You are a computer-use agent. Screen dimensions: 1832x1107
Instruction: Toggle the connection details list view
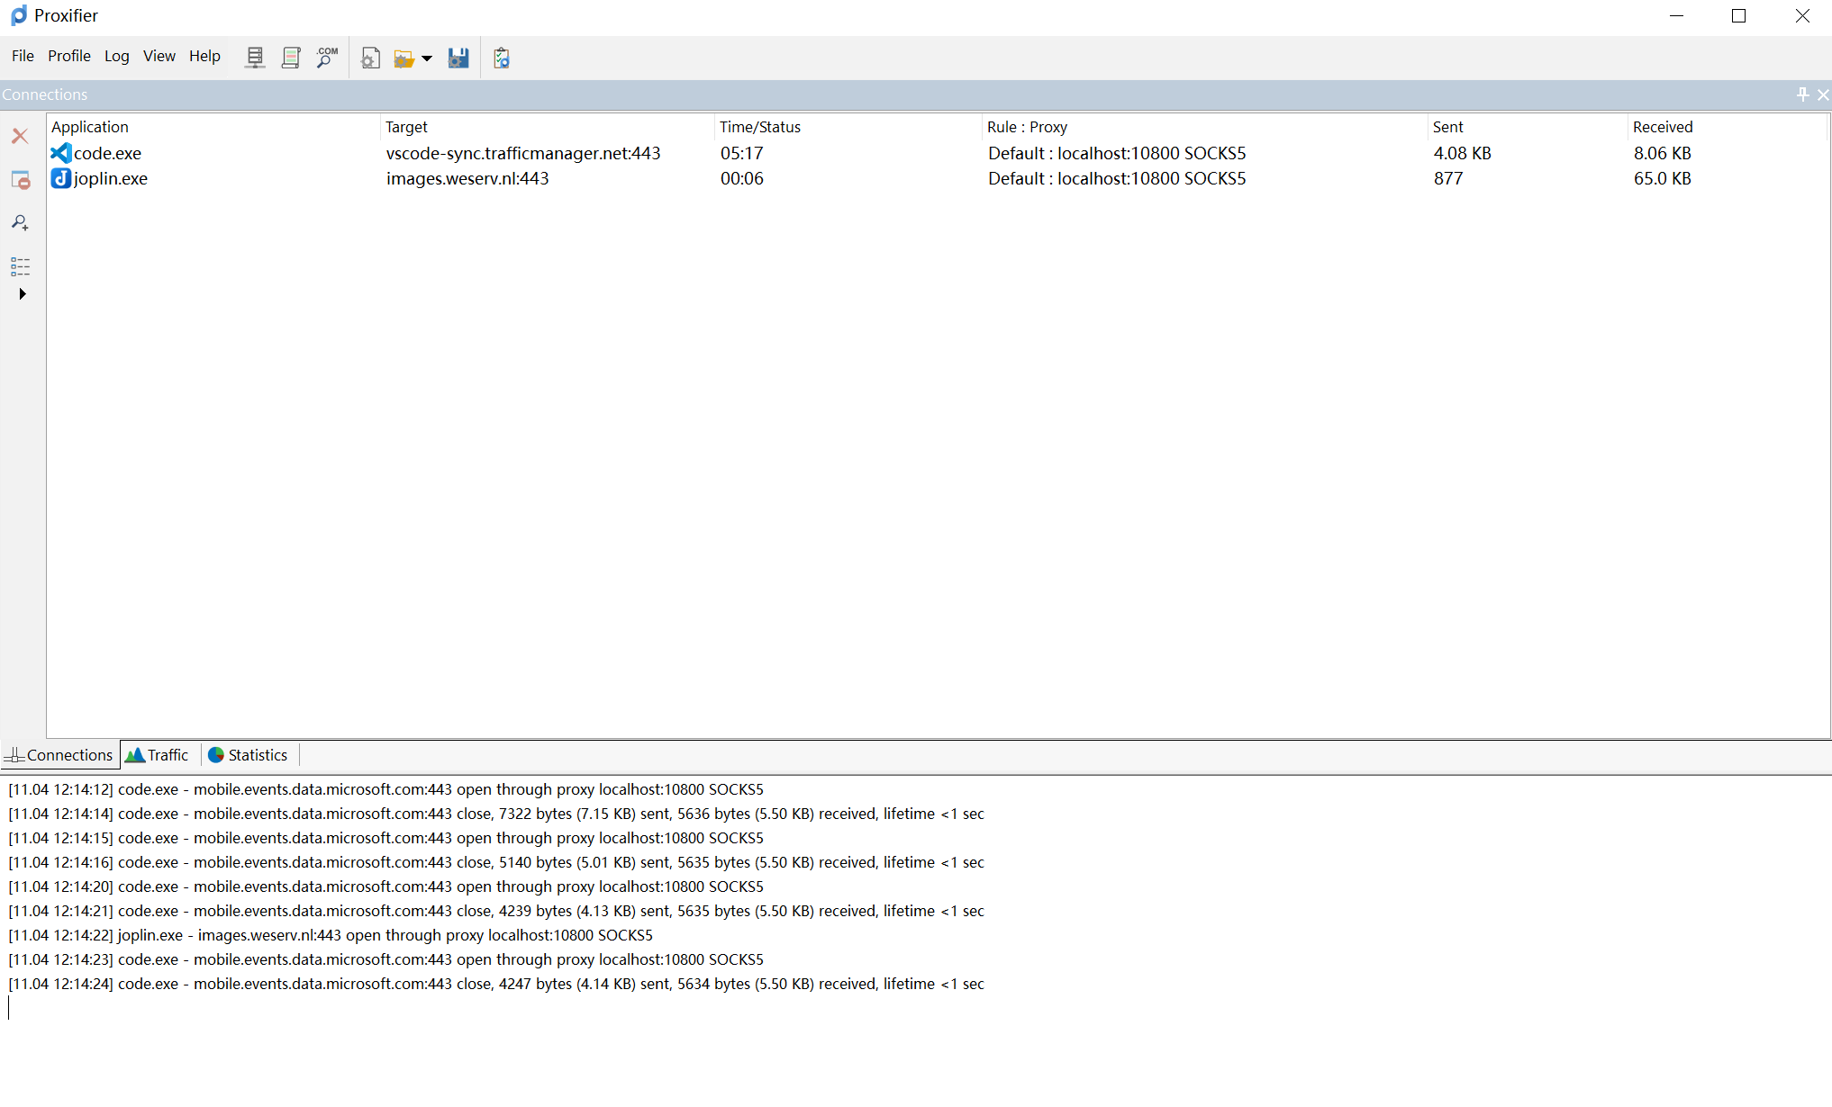20,266
